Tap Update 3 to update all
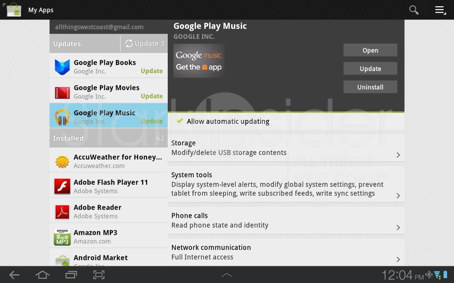The width and height of the screenshot is (454, 283). [144, 44]
